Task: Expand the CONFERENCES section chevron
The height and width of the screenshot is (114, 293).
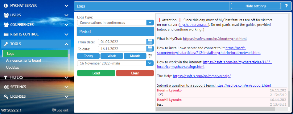Action: tap(66, 25)
